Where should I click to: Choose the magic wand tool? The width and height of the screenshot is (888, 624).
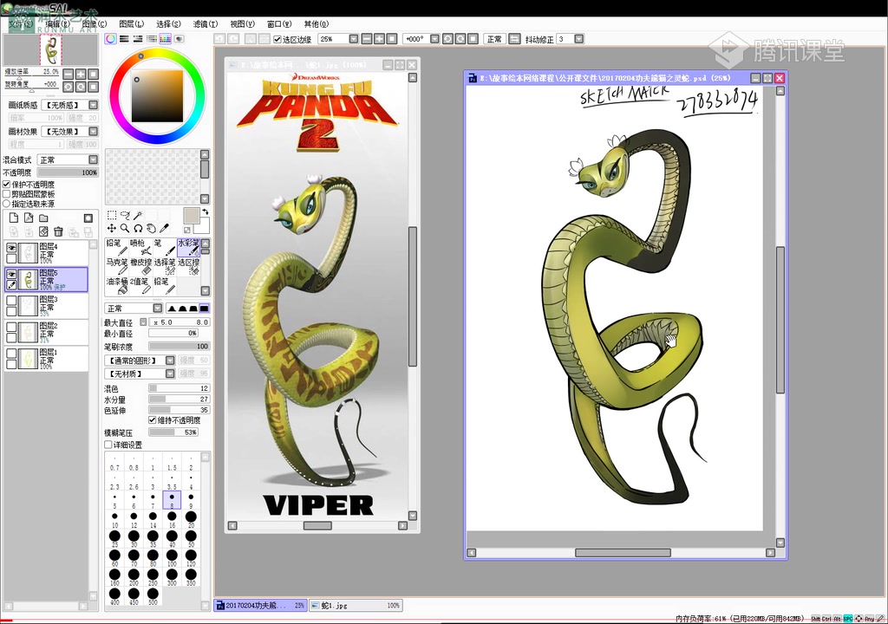tap(138, 215)
